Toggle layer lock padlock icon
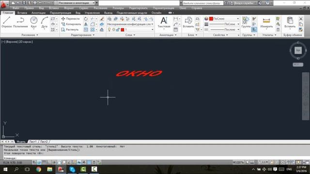The image size is (310, 174). 118,29
